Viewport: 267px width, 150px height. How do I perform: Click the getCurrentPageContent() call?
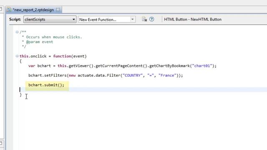(x=121, y=66)
